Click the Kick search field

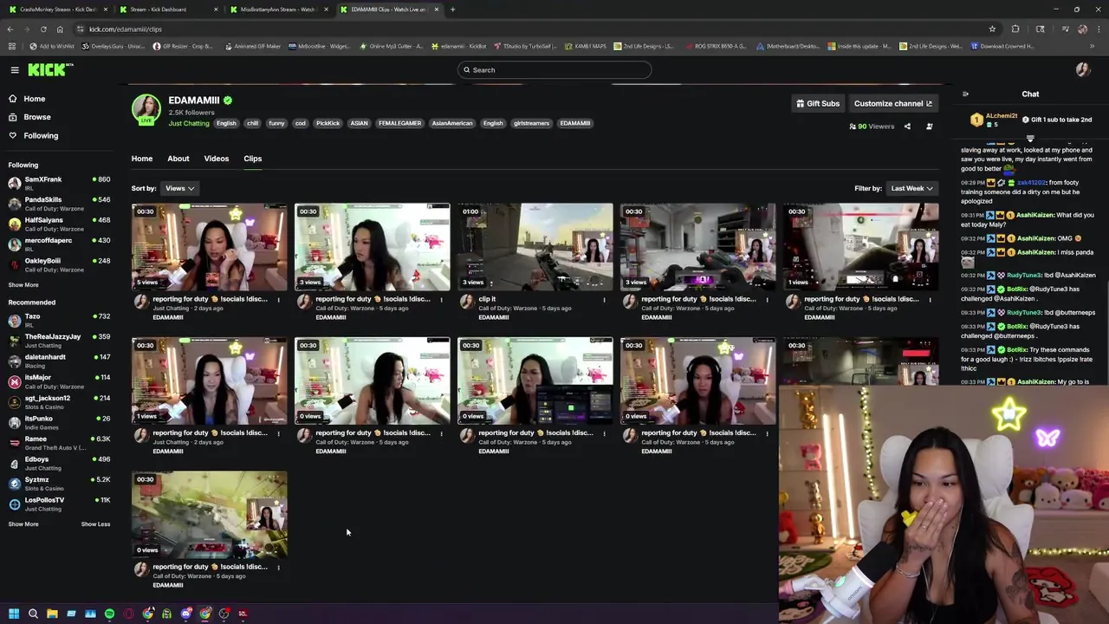pyautogui.click(x=554, y=70)
